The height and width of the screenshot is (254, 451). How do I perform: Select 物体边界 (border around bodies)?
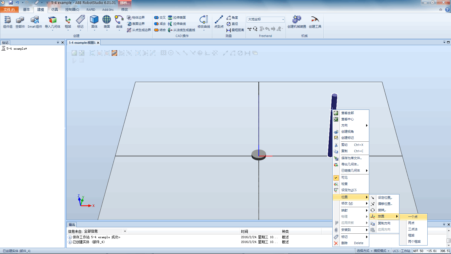[136, 17]
